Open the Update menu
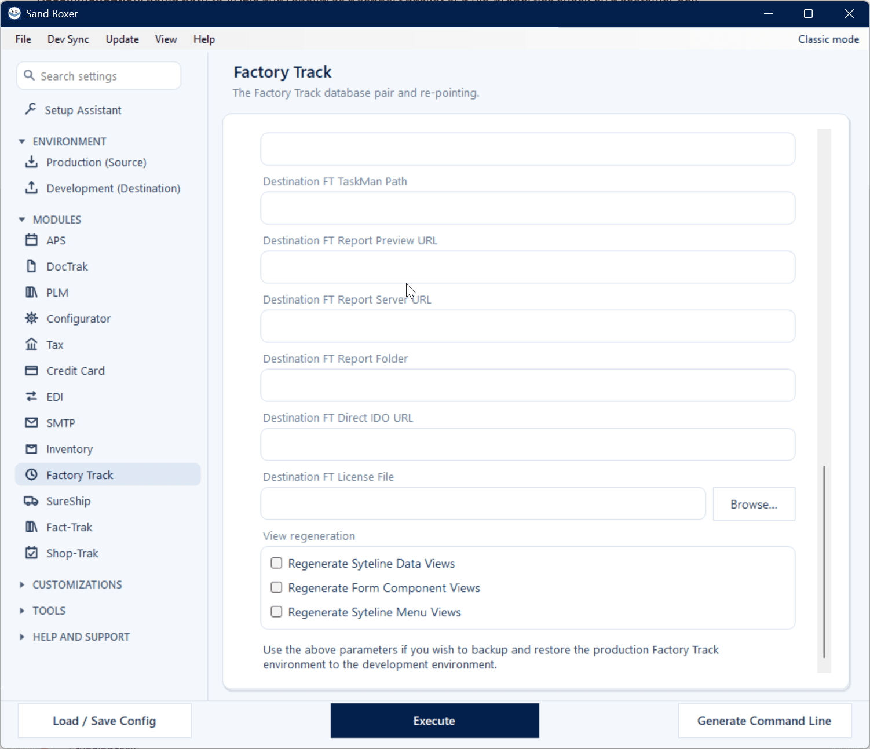The image size is (870, 749). click(x=122, y=39)
